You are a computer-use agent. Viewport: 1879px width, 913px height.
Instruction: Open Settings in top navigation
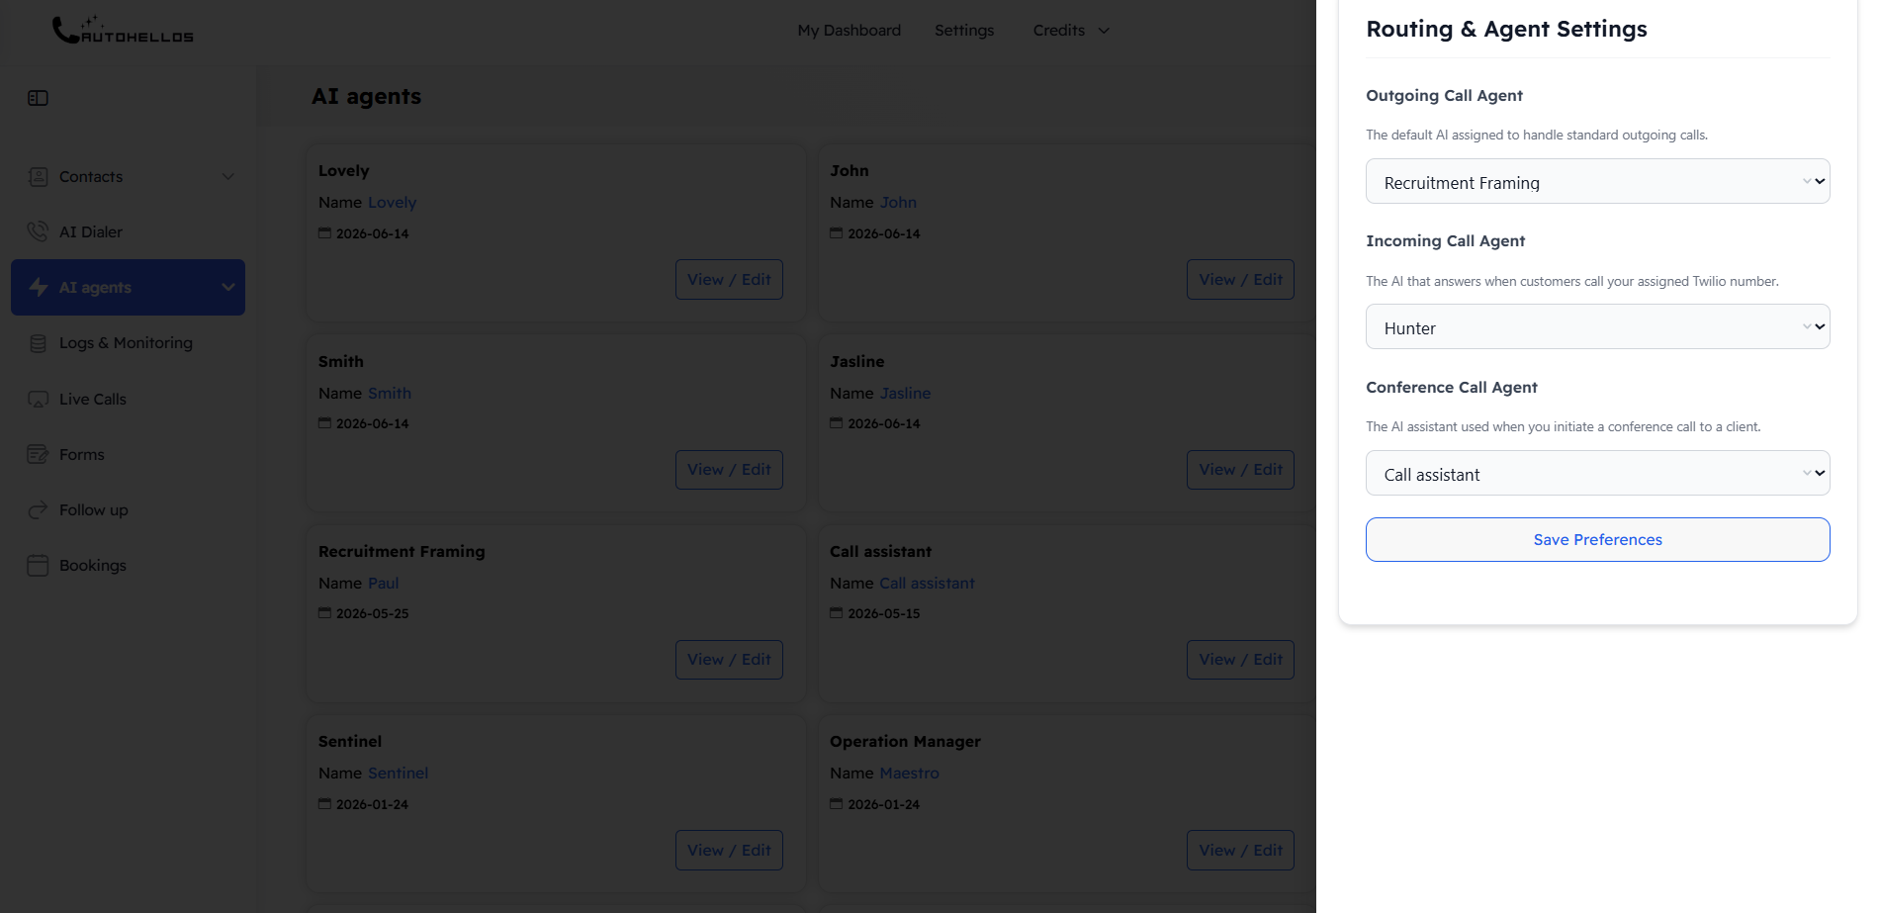click(x=964, y=31)
